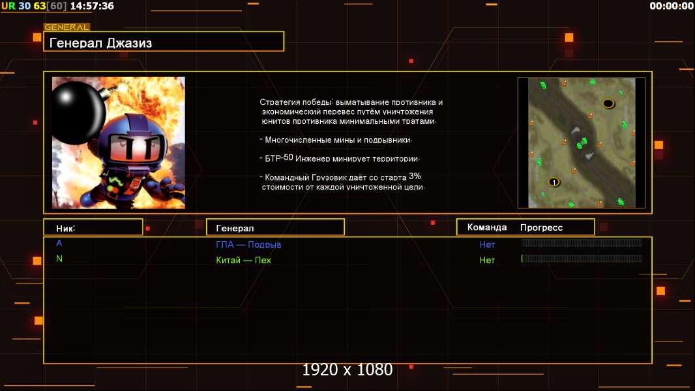Click 'Китай — Пех' general entry
This screenshot has width=695, height=391.
[243, 260]
